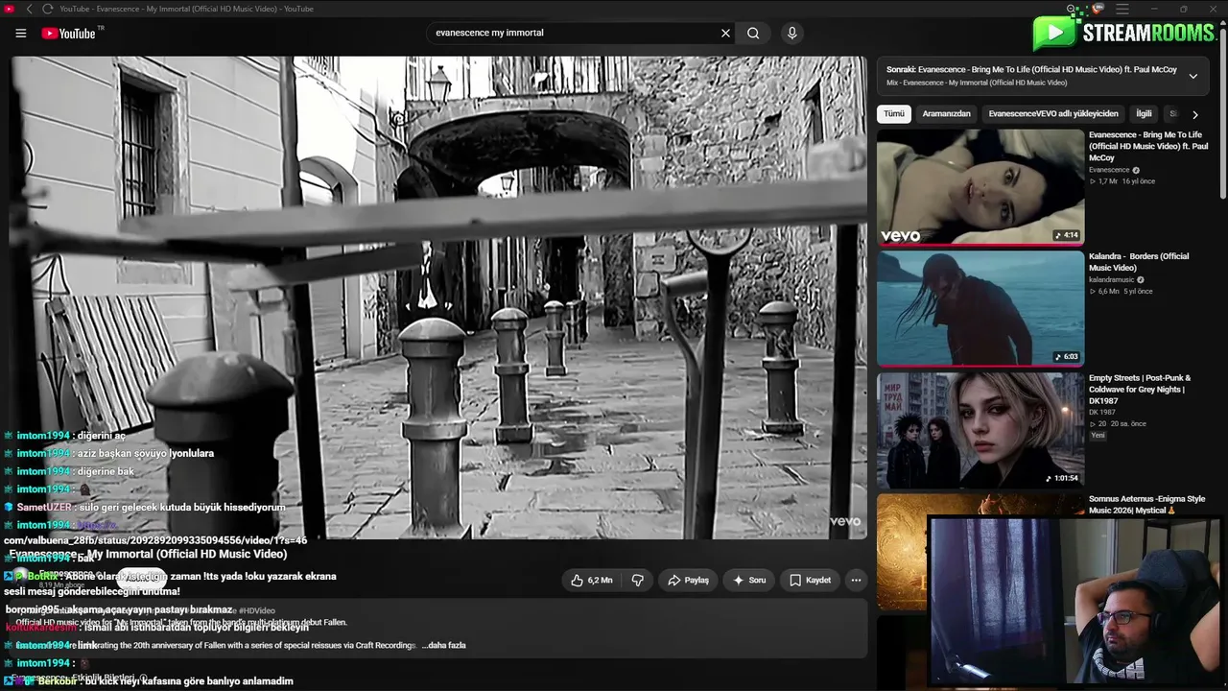Select the EvanescenceVEVO adlı yükleyiciden chip
This screenshot has width=1228, height=691.
click(1053, 113)
